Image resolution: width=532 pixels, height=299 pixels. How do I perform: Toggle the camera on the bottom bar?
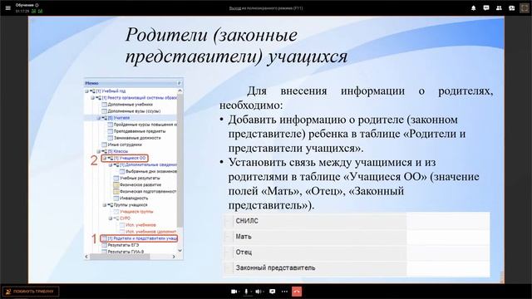(234, 292)
